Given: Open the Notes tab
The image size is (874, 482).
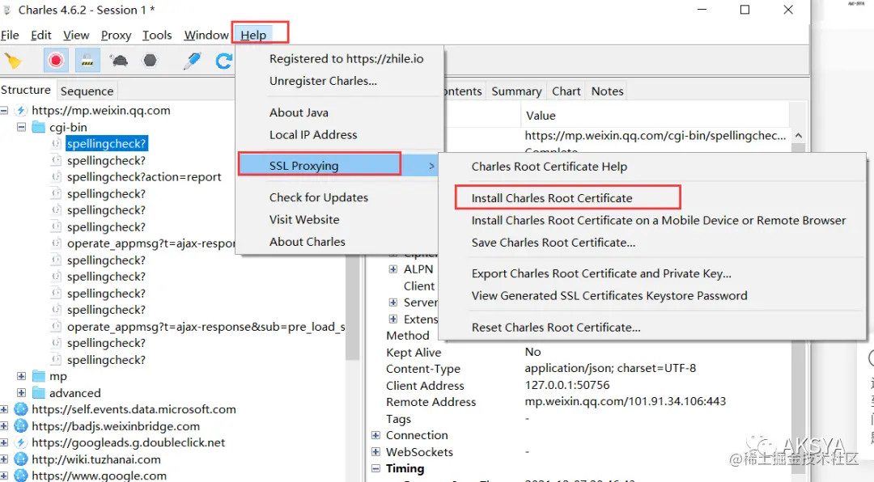Looking at the screenshot, I should (607, 91).
